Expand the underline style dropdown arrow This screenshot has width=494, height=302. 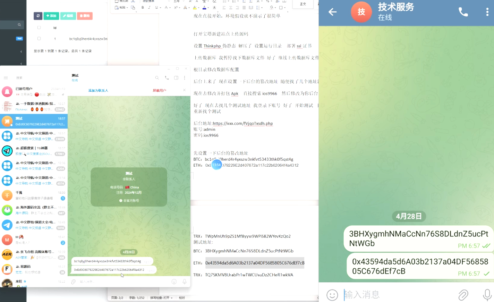pos(161,8)
